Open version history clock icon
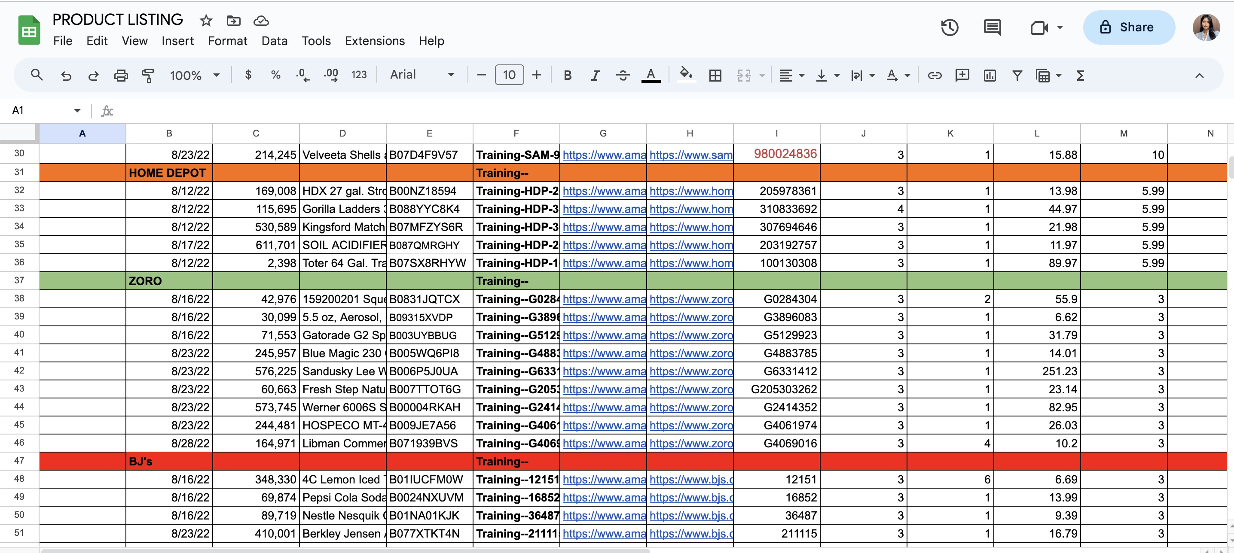1234x553 pixels. (950, 27)
